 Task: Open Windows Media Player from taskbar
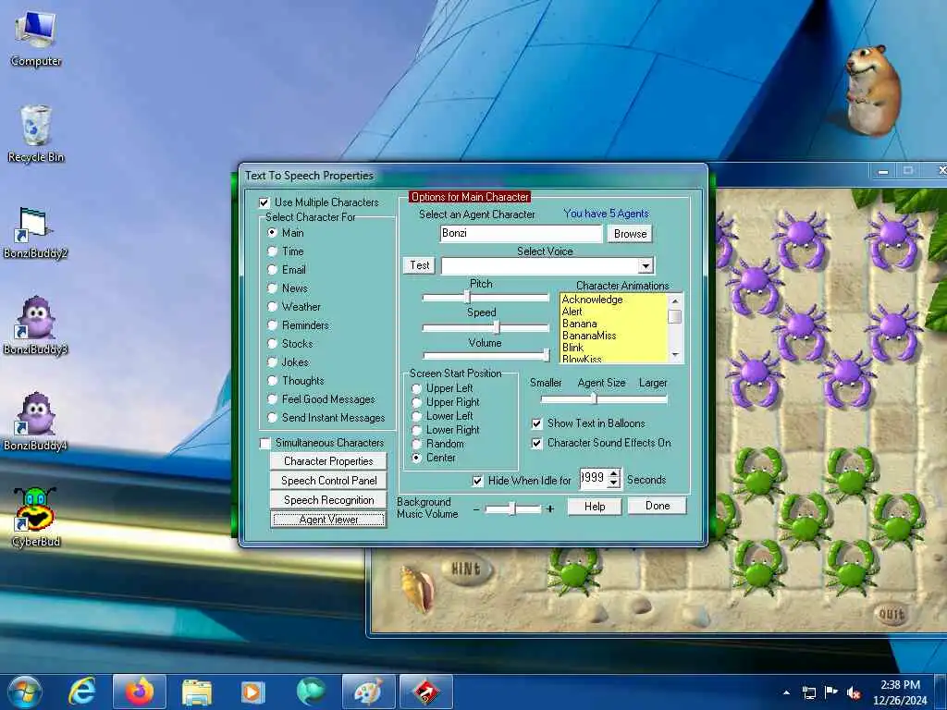tap(252, 692)
